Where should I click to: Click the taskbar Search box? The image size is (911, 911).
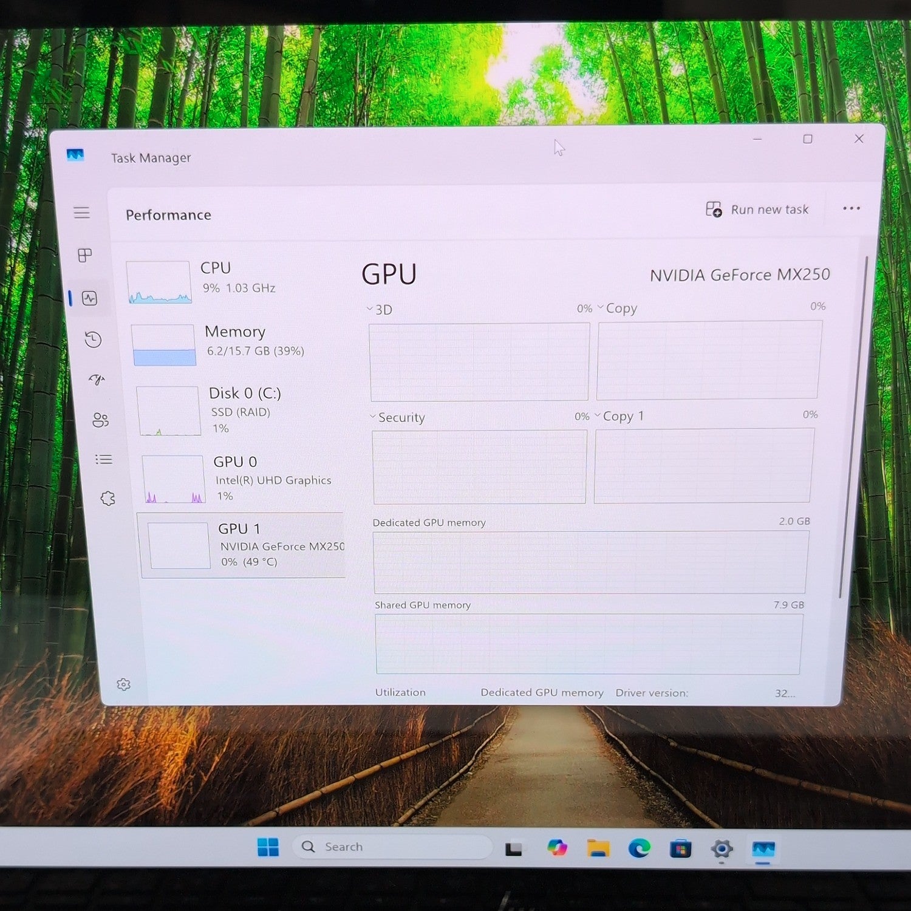click(392, 847)
